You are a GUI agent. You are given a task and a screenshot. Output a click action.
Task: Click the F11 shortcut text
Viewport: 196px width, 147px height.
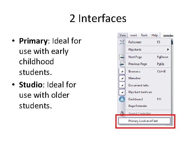pos(159,99)
